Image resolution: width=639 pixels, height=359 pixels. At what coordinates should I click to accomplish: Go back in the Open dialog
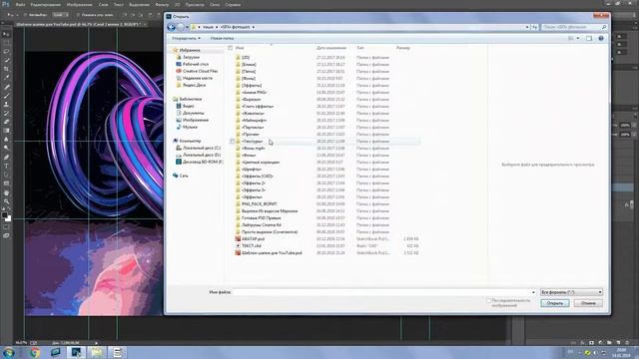pyautogui.click(x=171, y=27)
